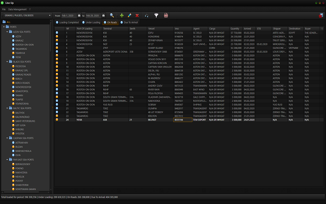Image resolution: width=326 pixels, height=204 pixels.
Task: Switch to the Under Loading tab
Action: 91,23
